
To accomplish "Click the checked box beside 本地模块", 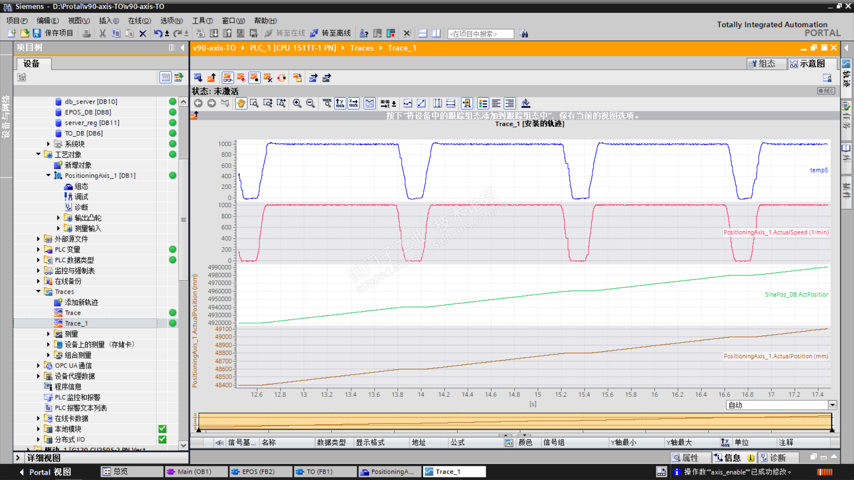I will click(x=162, y=429).
